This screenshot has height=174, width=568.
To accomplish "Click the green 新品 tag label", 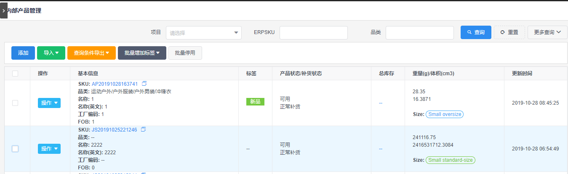I will pyautogui.click(x=255, y=102).
